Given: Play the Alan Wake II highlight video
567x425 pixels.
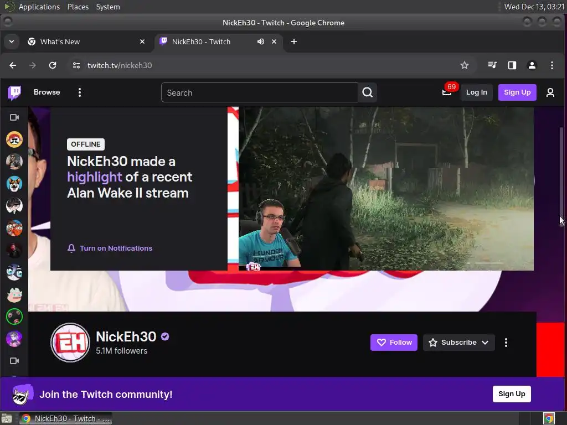Looking at the screenshot, I should 386,189.
